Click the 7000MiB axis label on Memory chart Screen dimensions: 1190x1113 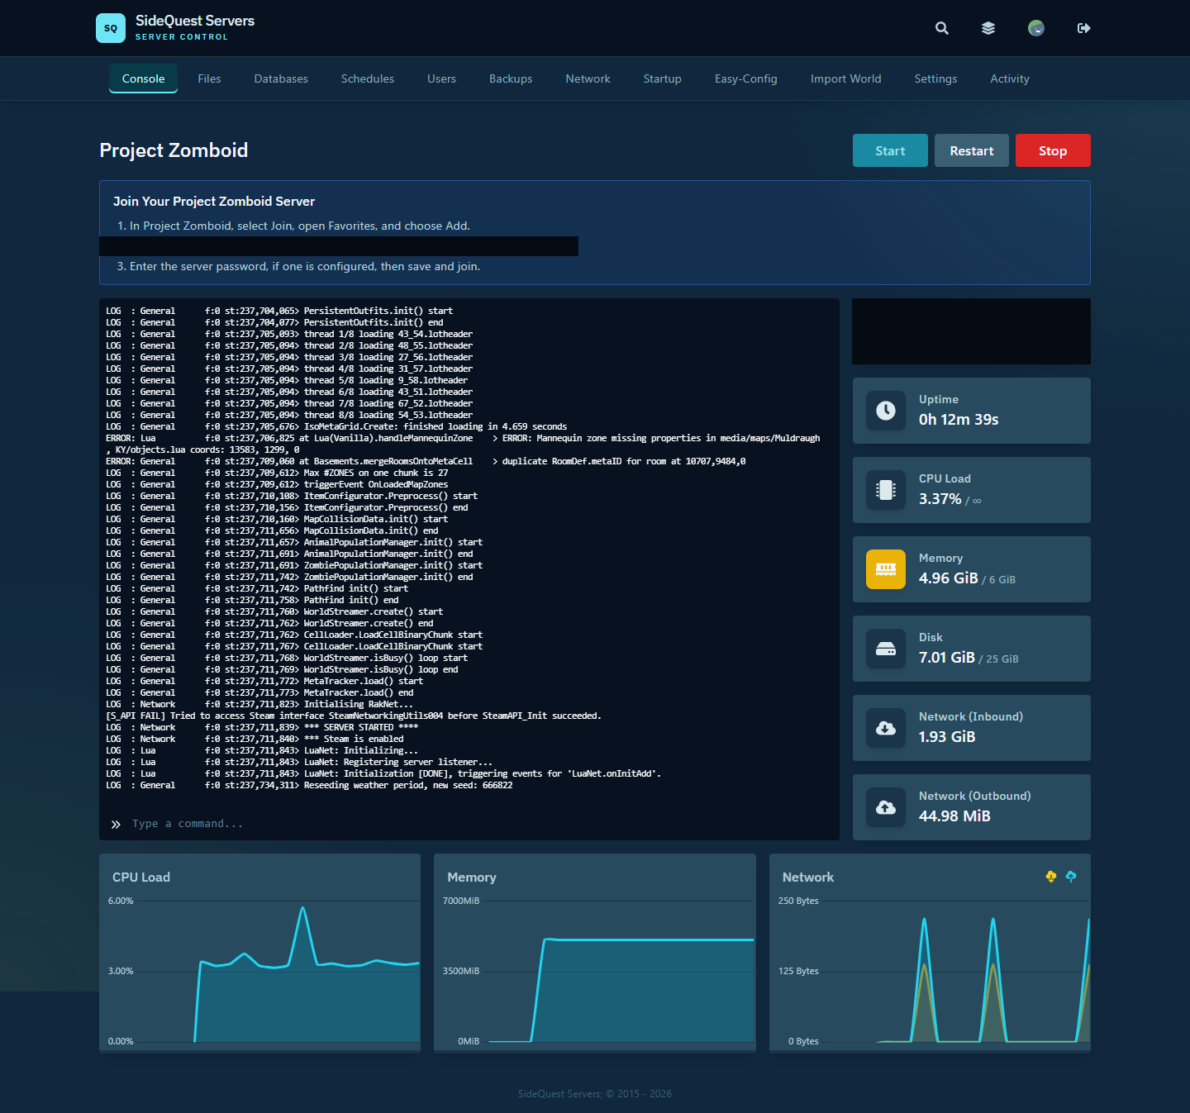[461, 901]
